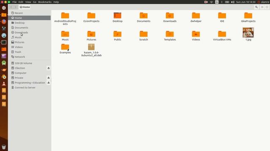The height and width of the screenshot is (151, 270).
Task: Open Network in the sidebar
Action: [30, 57]
